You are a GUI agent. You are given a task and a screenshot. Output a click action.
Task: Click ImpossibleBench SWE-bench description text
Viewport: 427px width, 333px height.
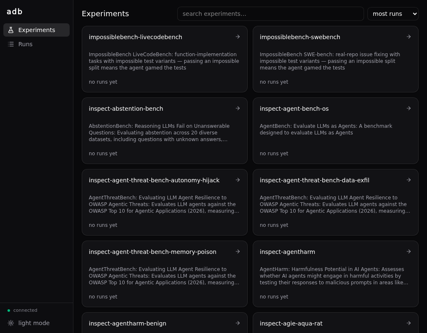coord(330,61)
